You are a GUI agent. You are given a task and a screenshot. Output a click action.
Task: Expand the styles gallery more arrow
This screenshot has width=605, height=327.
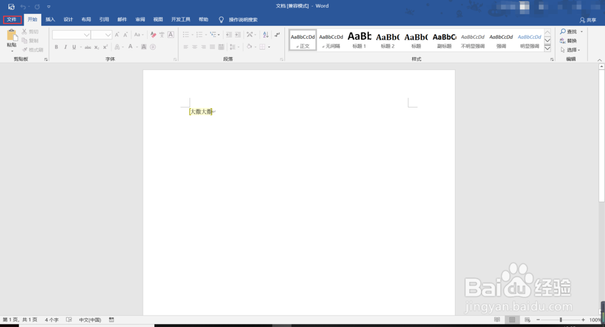[x=548, y=48]
